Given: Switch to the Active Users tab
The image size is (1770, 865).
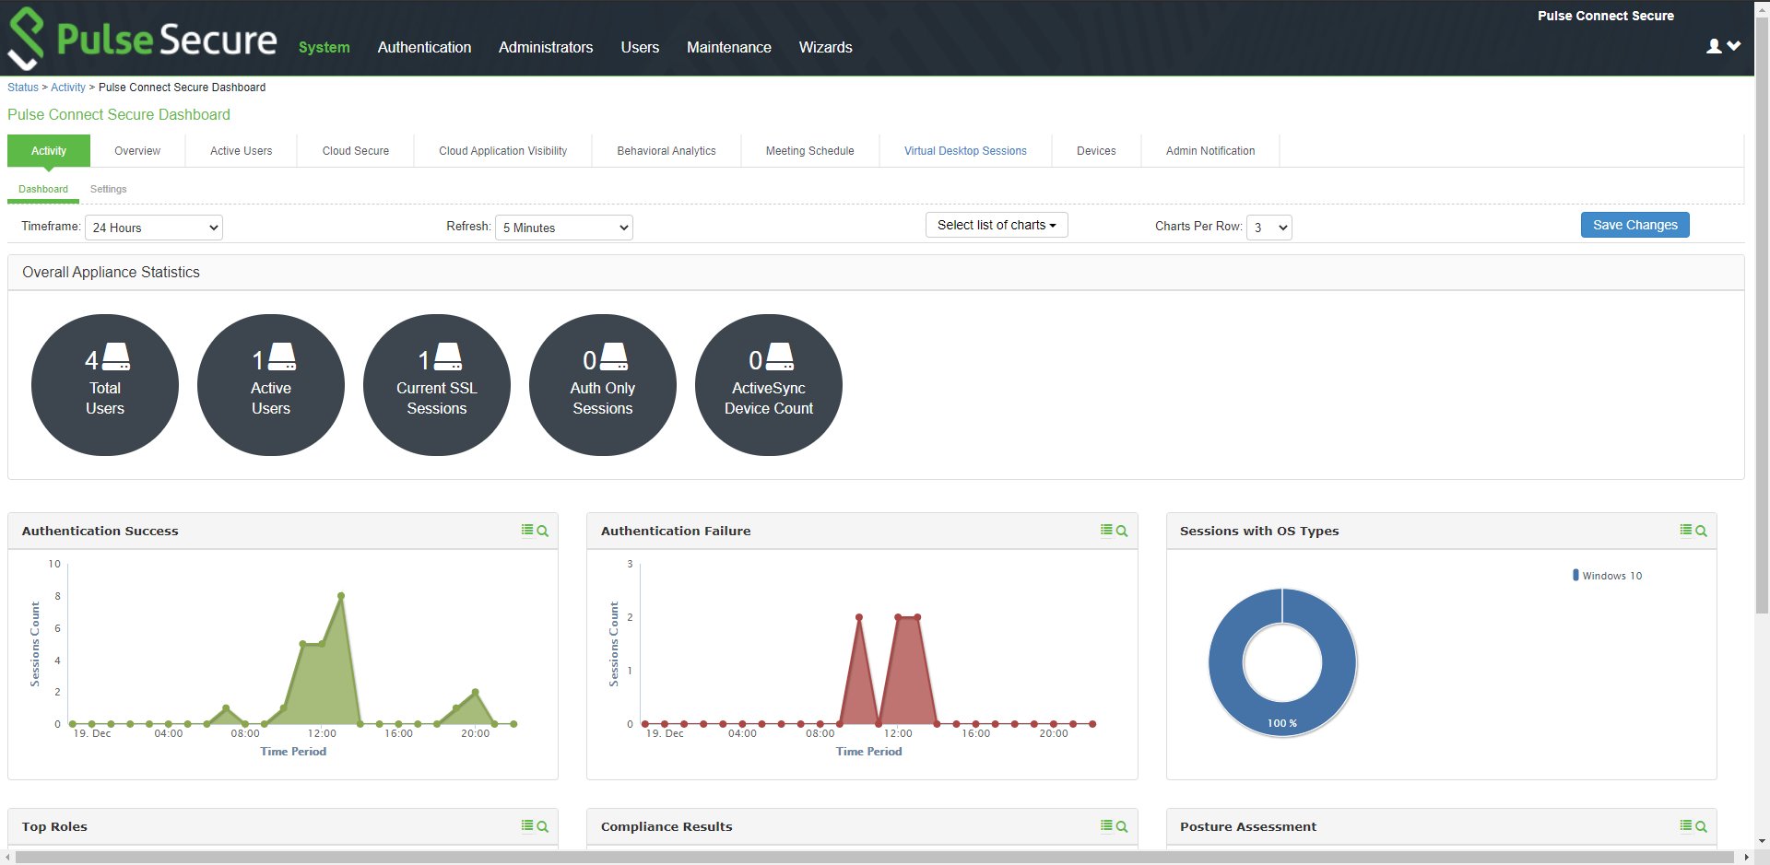Looking at the screenshot, I should pyautogui.click(x=242, y=151).
